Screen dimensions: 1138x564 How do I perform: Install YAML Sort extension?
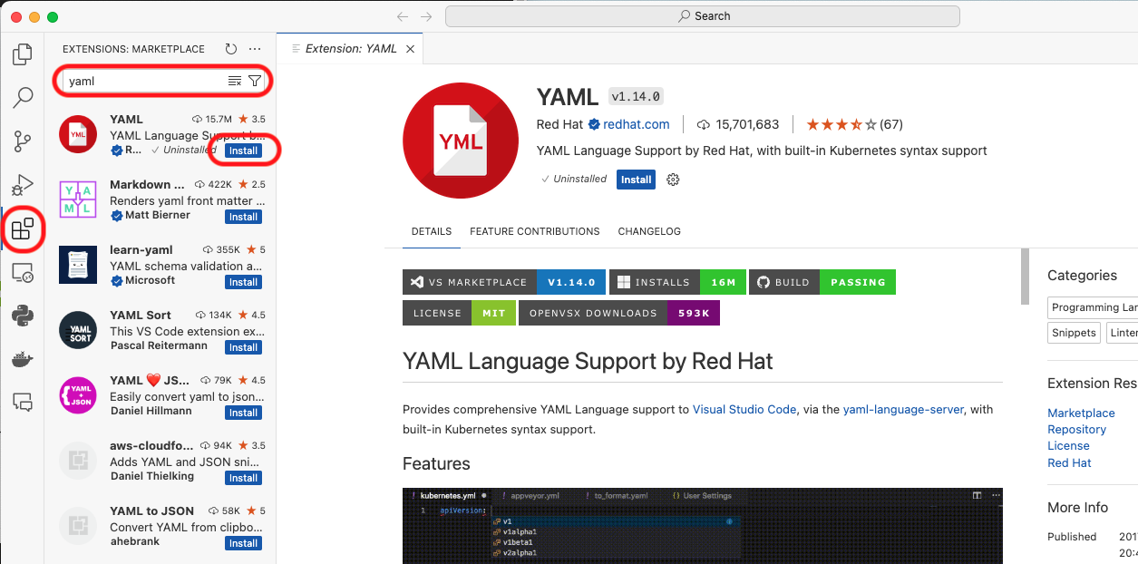[243, 347]
